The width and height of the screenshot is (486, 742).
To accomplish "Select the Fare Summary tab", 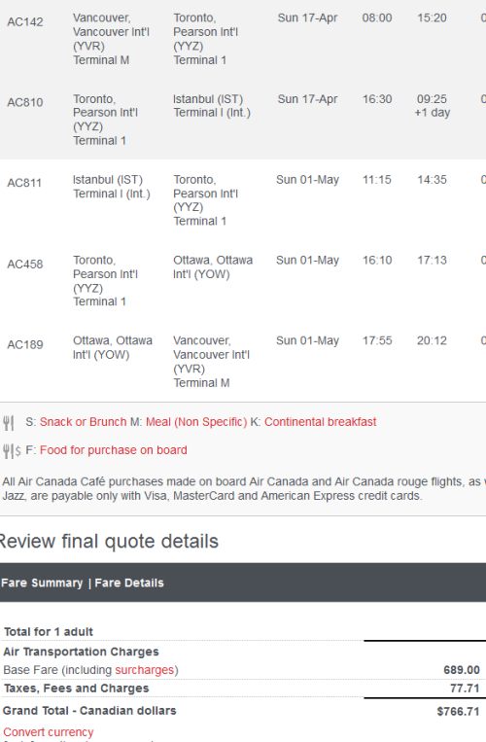I will pyautogui.click(x=42, y=583).
